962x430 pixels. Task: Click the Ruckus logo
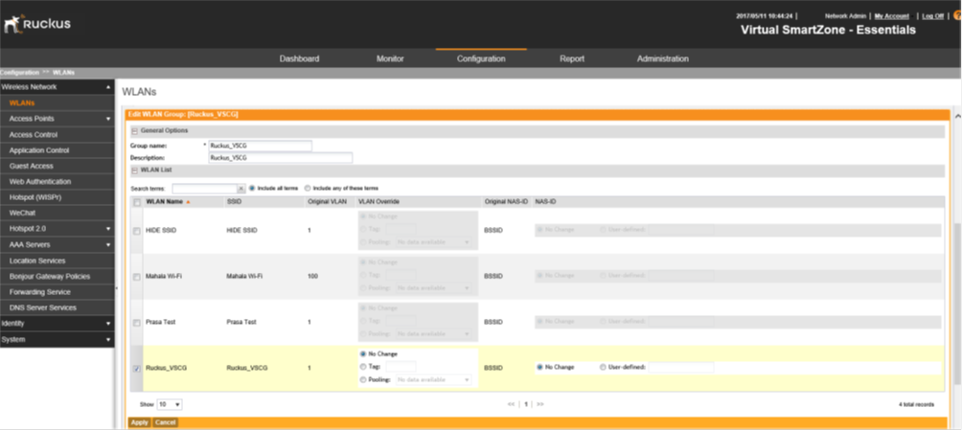[x=38, y=23]
